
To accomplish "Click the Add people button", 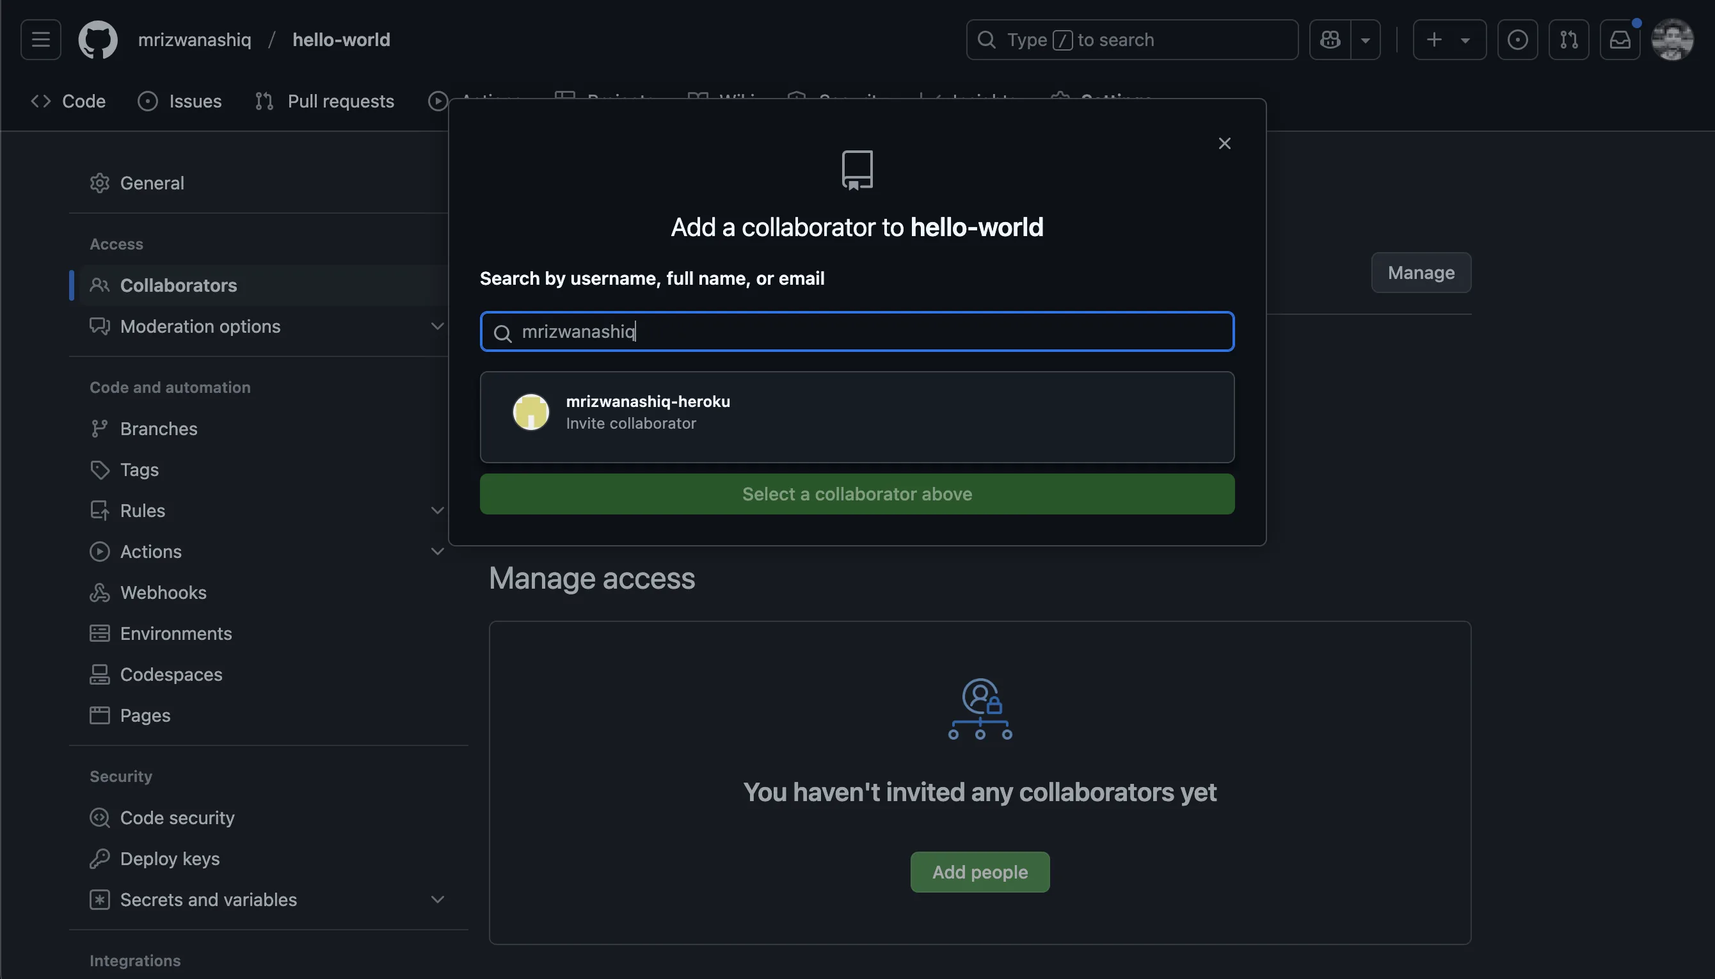I will [980, 872].
